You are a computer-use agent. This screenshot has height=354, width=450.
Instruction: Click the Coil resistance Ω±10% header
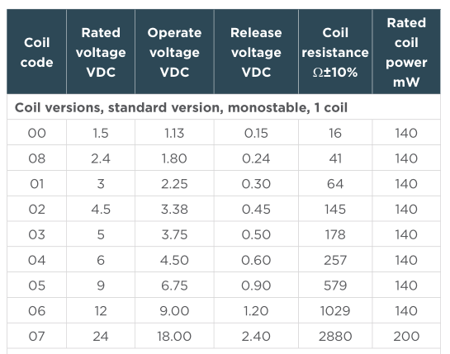335,52
